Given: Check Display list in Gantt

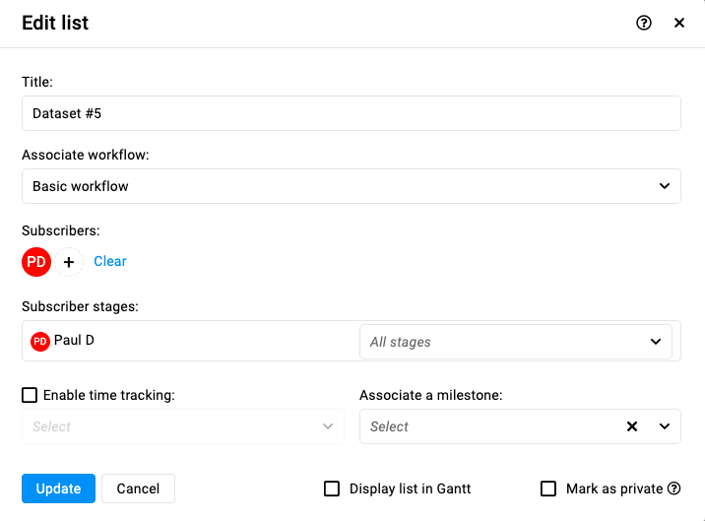Looking at the screenshot, I should tap(332, 488).
